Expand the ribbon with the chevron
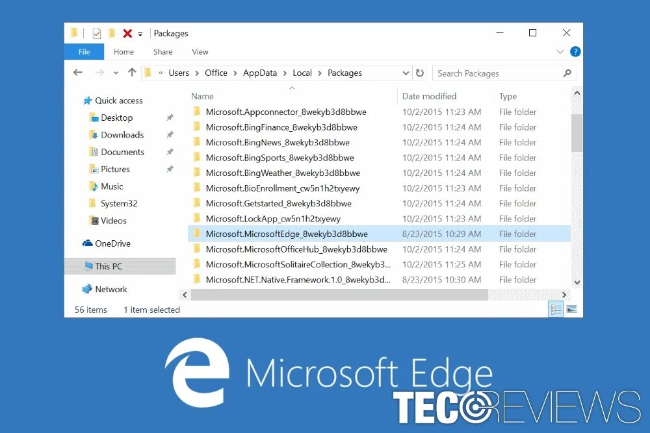 (560, 52)
